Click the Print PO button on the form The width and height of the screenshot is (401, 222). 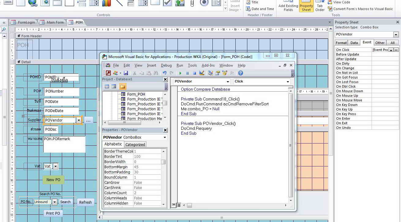(53, 213)
